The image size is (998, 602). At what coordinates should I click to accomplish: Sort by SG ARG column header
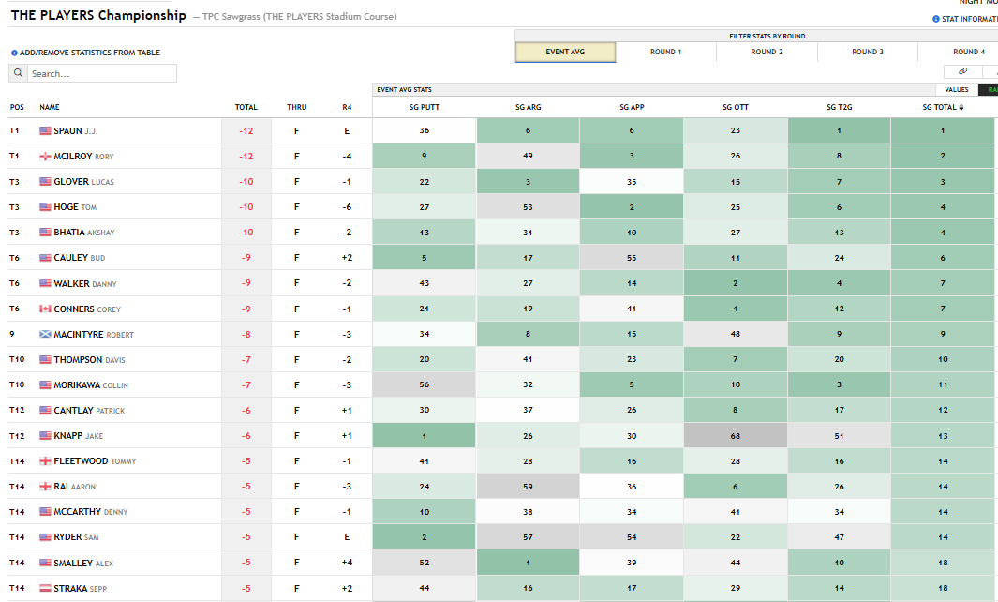[x=529, y=107]
